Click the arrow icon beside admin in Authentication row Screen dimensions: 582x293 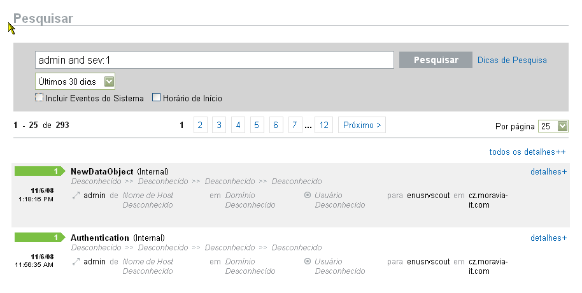[76, 261]
